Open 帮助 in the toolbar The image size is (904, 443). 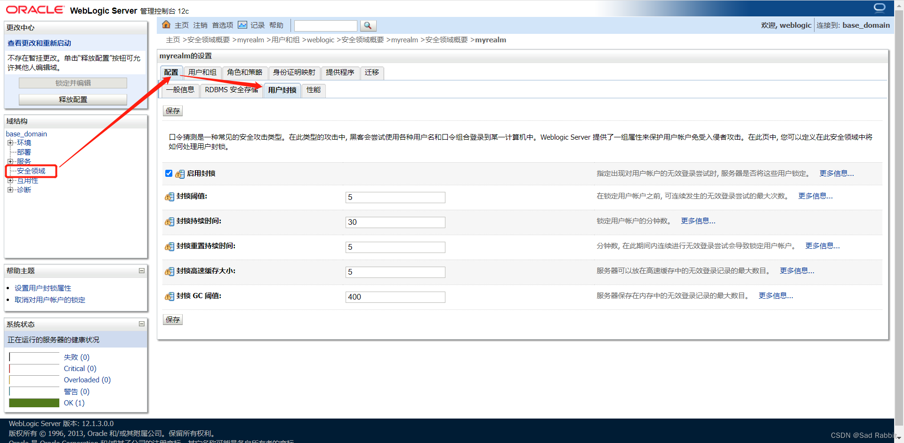[276, 25]
